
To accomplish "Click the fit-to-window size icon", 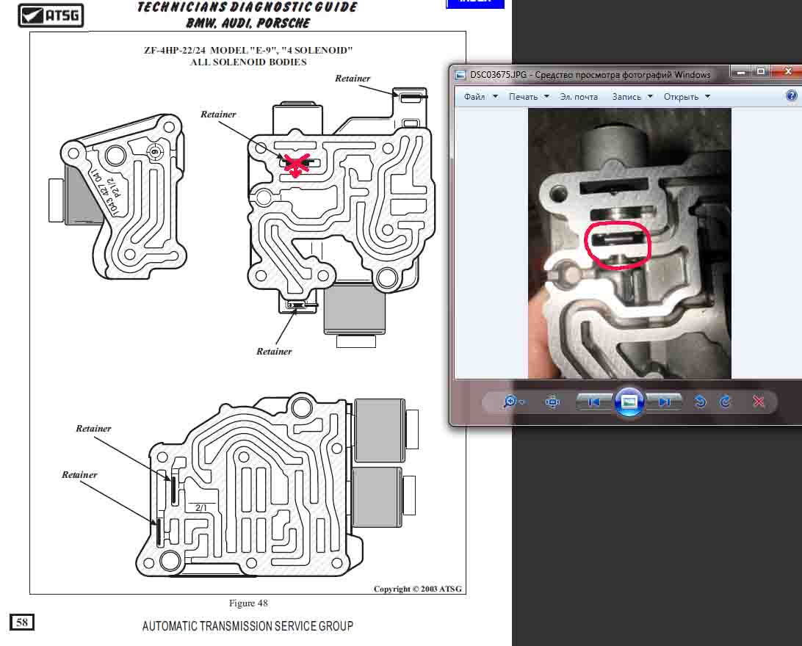I will pos(553,402).
